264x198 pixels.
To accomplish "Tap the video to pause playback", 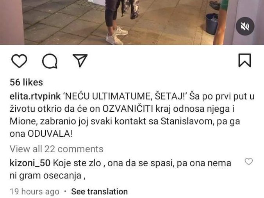I will [x=132, y=22].
